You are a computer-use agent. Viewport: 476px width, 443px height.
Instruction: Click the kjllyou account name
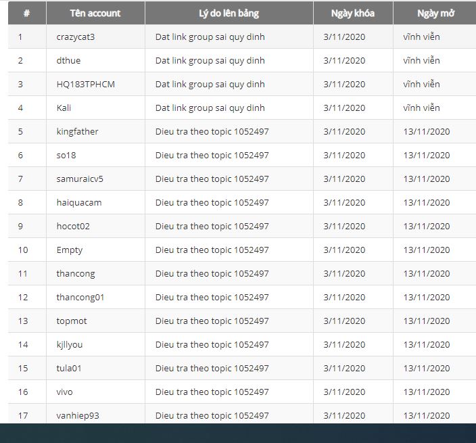(70, 344)
